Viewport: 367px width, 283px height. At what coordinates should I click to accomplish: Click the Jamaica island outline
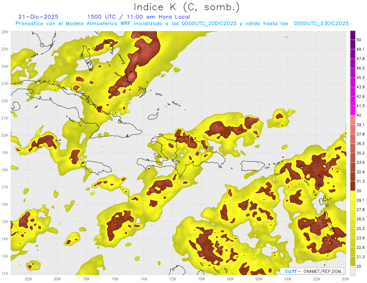pyautogui.click(x=96, y=168)
